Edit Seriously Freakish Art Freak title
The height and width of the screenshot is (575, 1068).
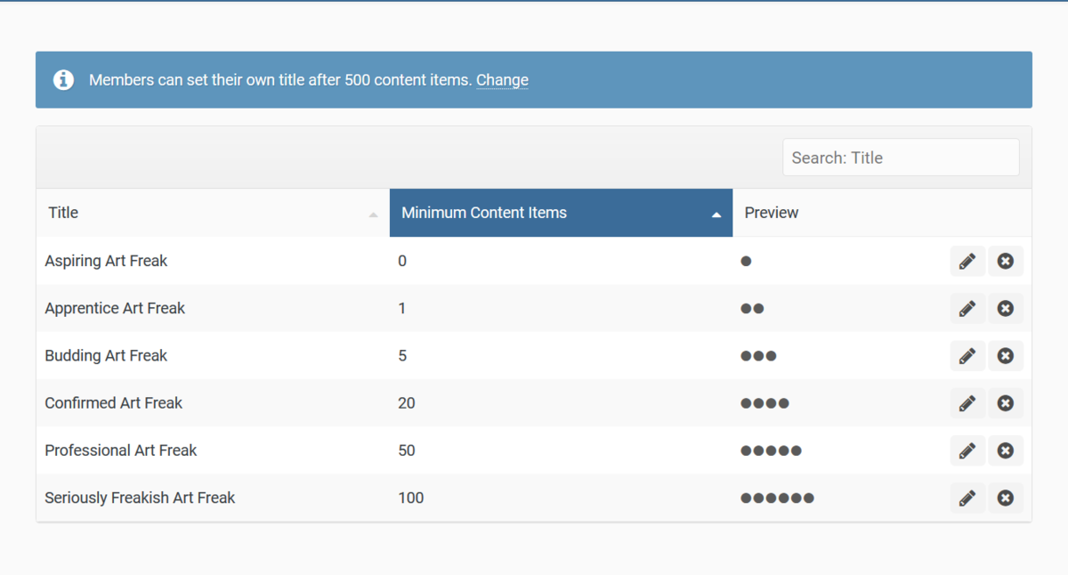(967, 498)
